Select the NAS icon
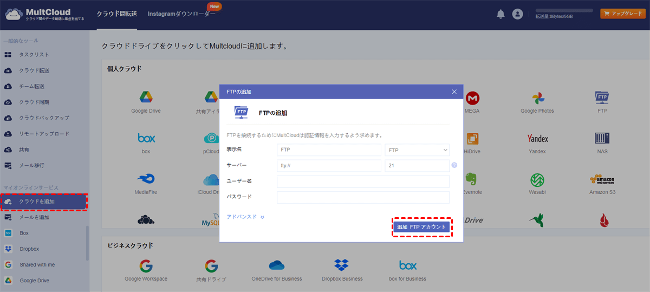The height and width of the screenshot is (292, 650). pos(602,138)
